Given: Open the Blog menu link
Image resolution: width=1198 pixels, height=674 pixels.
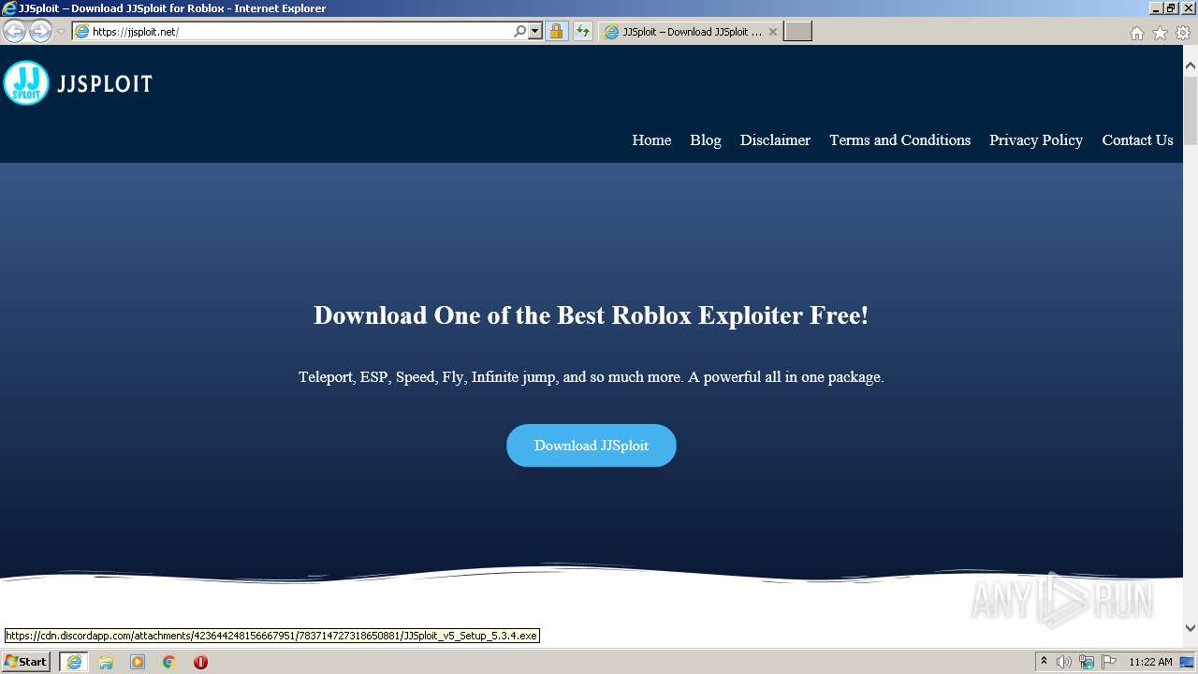Looking at the screenshot, I should pos(706,139).
